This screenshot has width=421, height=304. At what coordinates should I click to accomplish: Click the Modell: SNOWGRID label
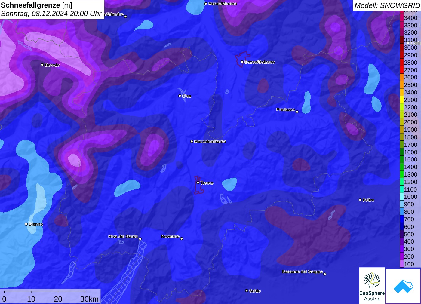(387, 5)
